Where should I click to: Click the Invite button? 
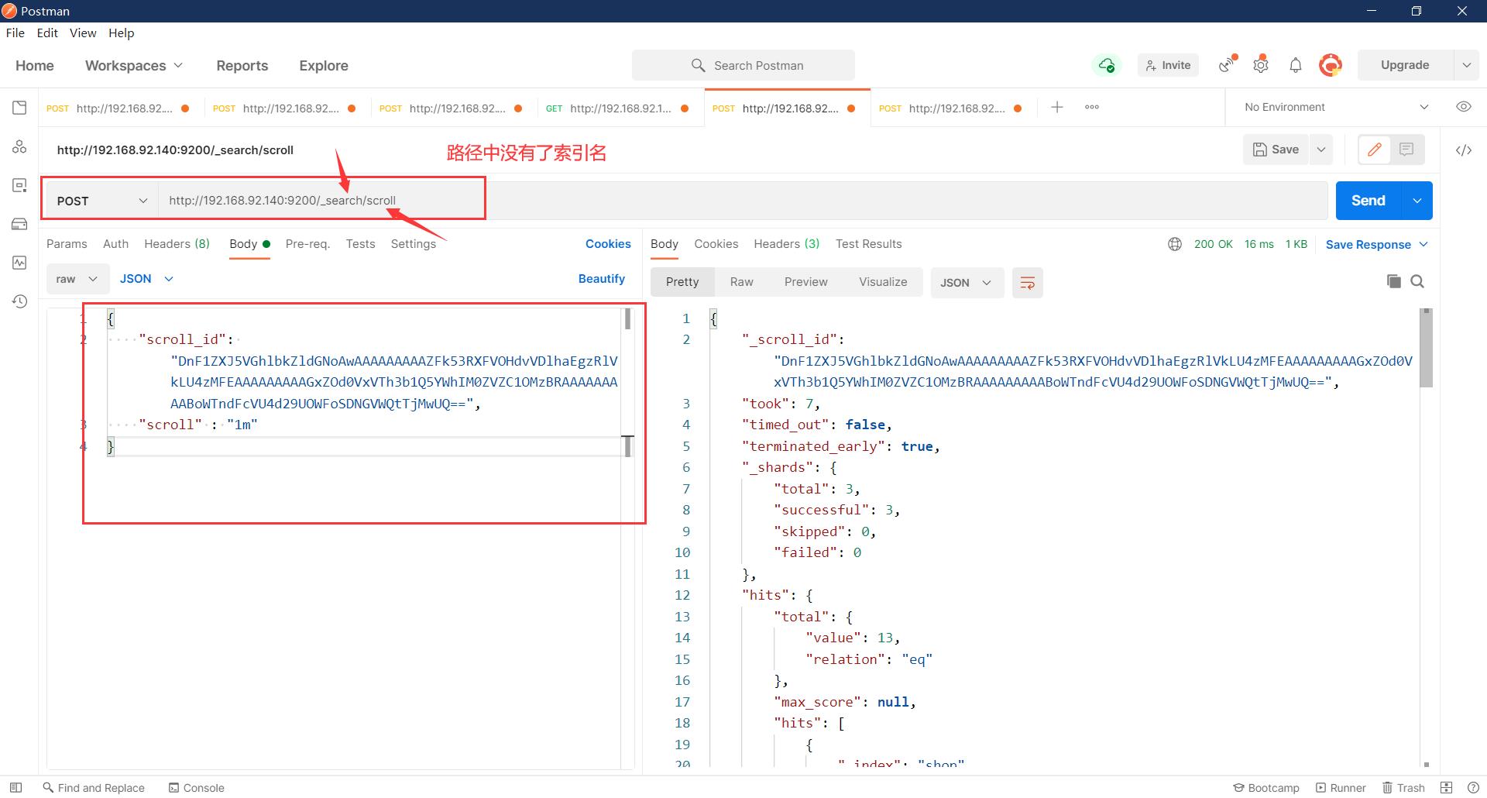coord(1168,65)
